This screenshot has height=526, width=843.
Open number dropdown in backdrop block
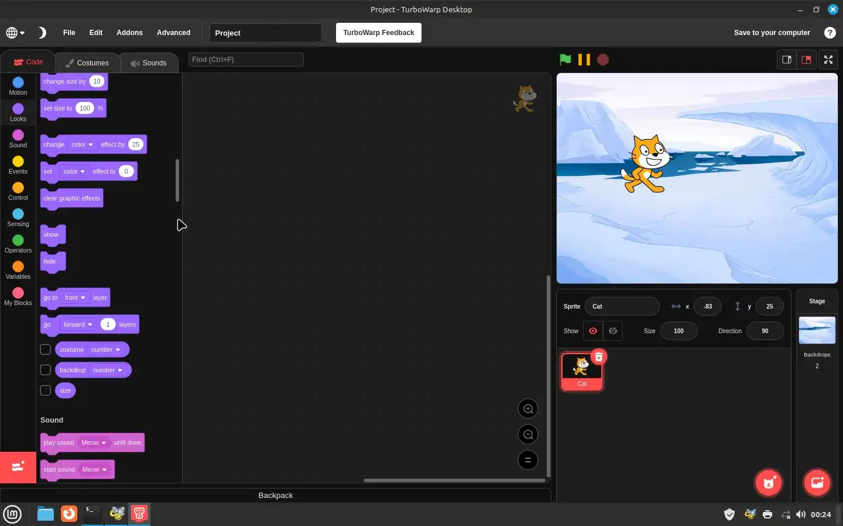108,370
